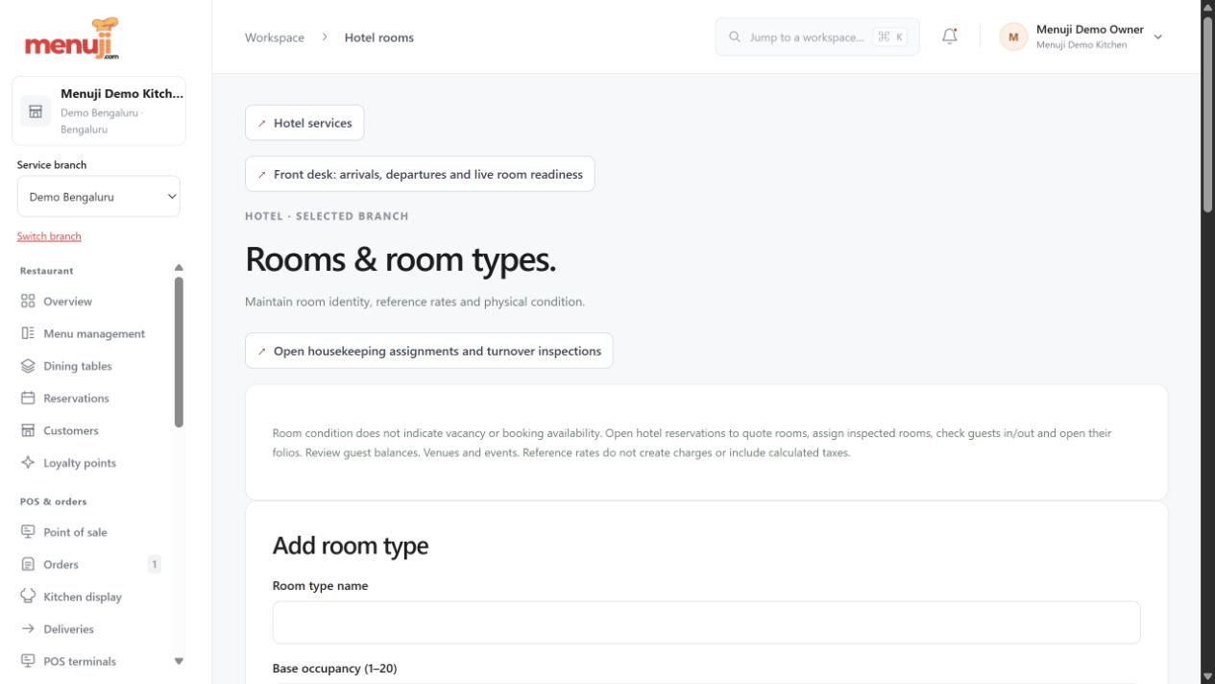Click the HOTEL · SELECTED BRANCH label

pos(327,216)
